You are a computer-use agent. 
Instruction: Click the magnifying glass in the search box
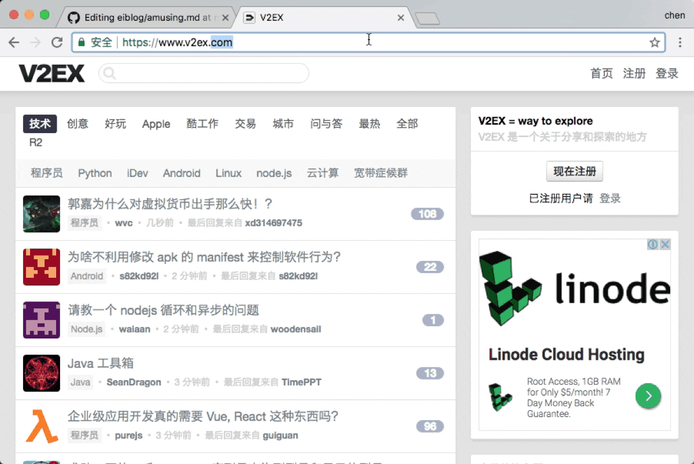[110, 73]
